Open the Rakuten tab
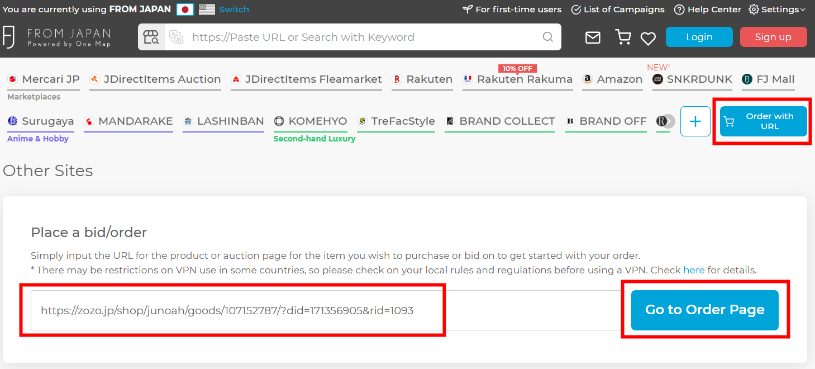The width and height of the screenshot is (815, 369). tap(422, 79)
